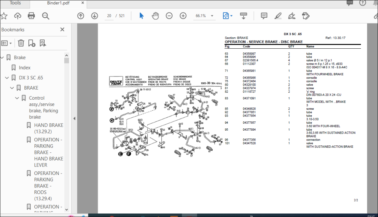Open the find text magnifier tool

45,16
